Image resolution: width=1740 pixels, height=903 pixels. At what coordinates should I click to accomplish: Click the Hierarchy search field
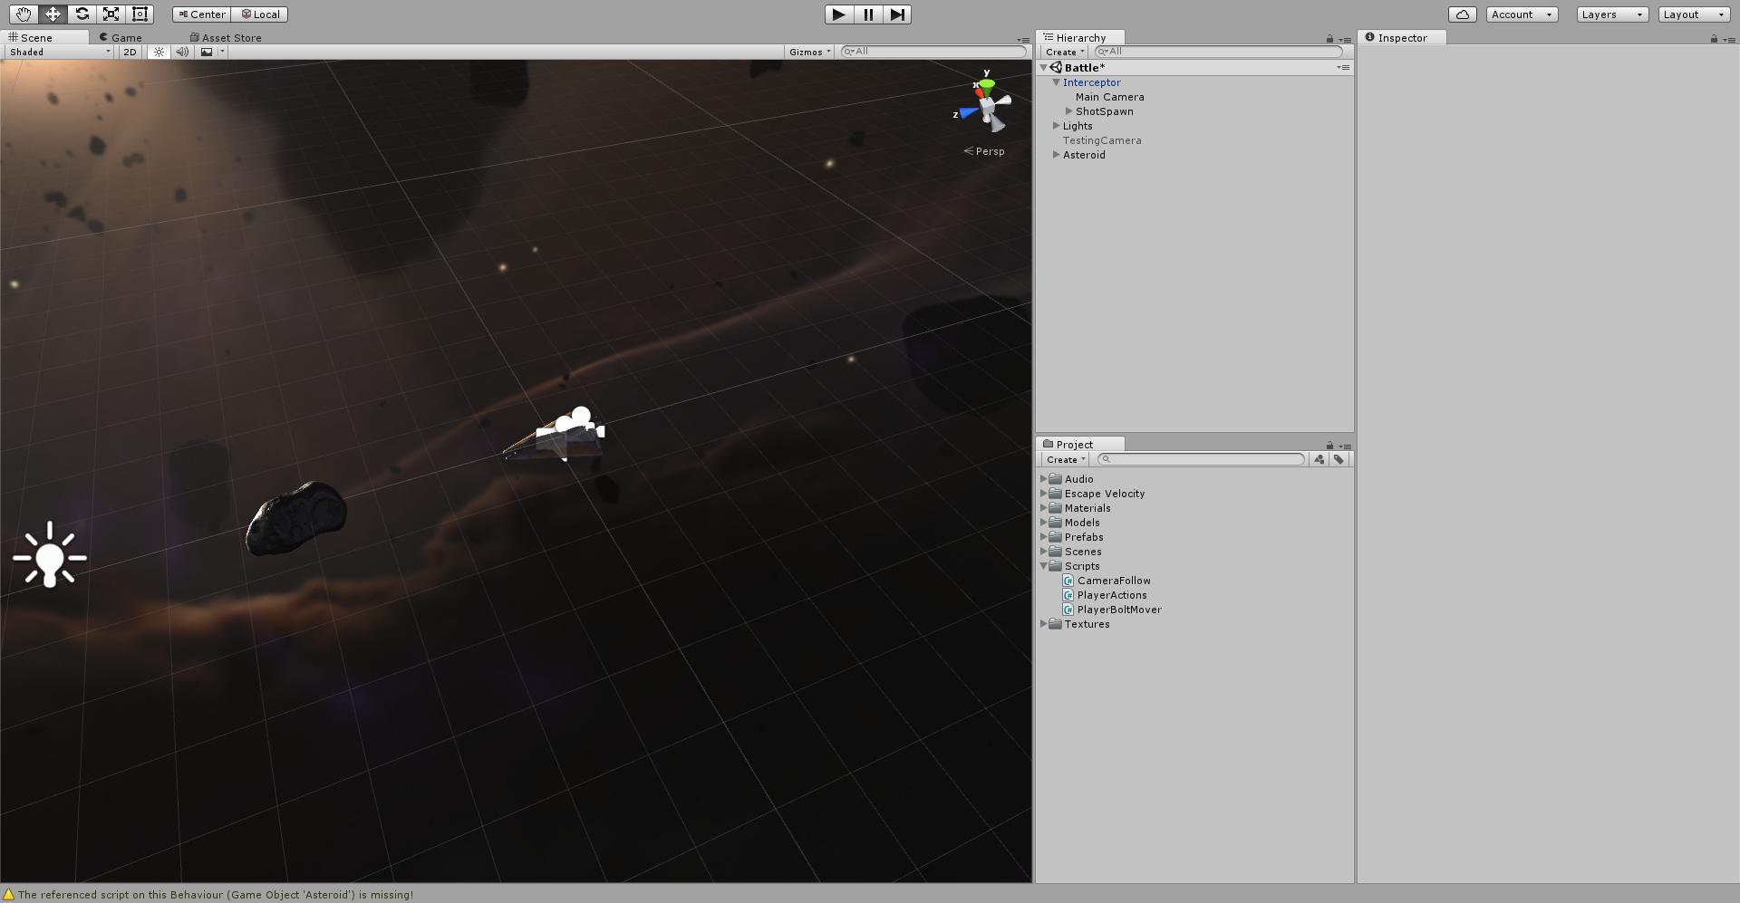[1219, 52]
